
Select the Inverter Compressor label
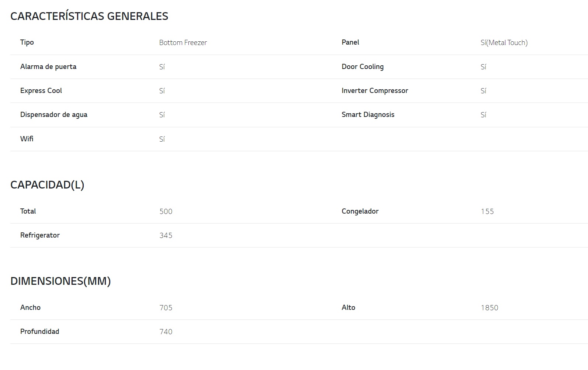375,91
